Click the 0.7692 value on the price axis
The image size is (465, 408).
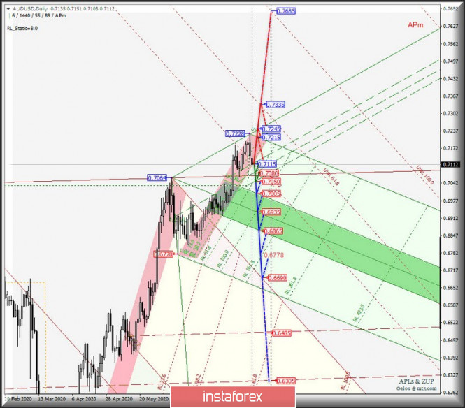coord(451,9)
